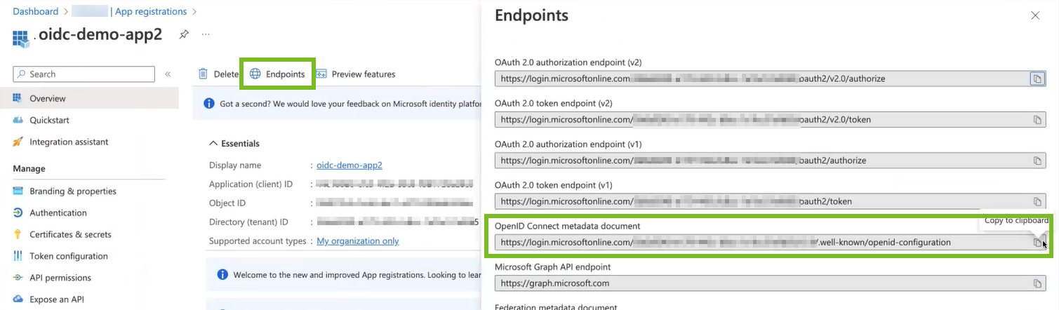Image resolution: width=1059 pixels, height=310 pixels.
Task: Open the more options ellipsis by app title
Action: pos(206,34)
